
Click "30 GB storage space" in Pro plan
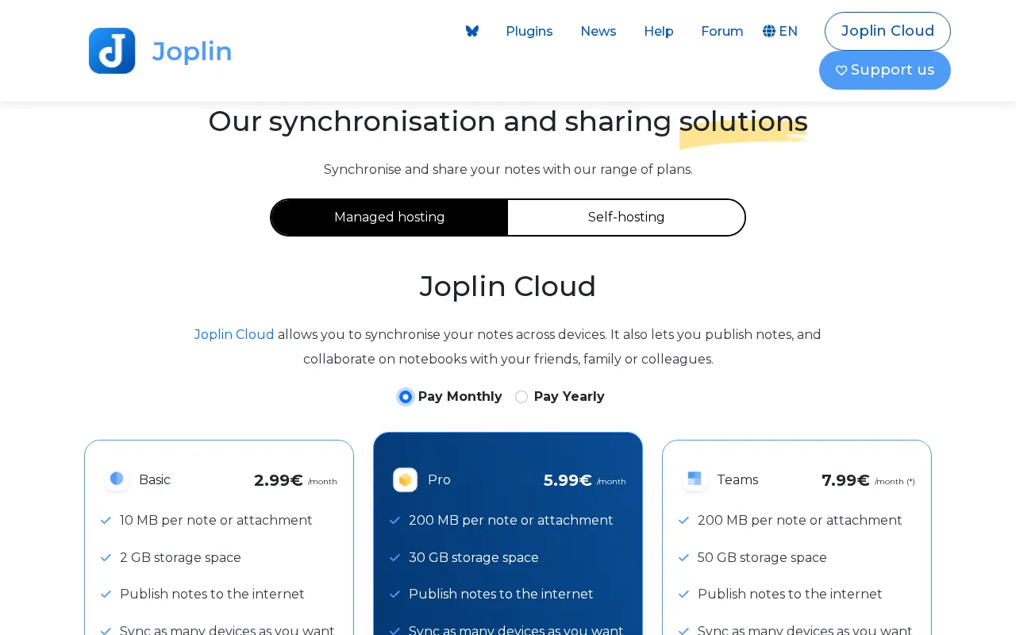pyautogui.click(x=474, y=558)
